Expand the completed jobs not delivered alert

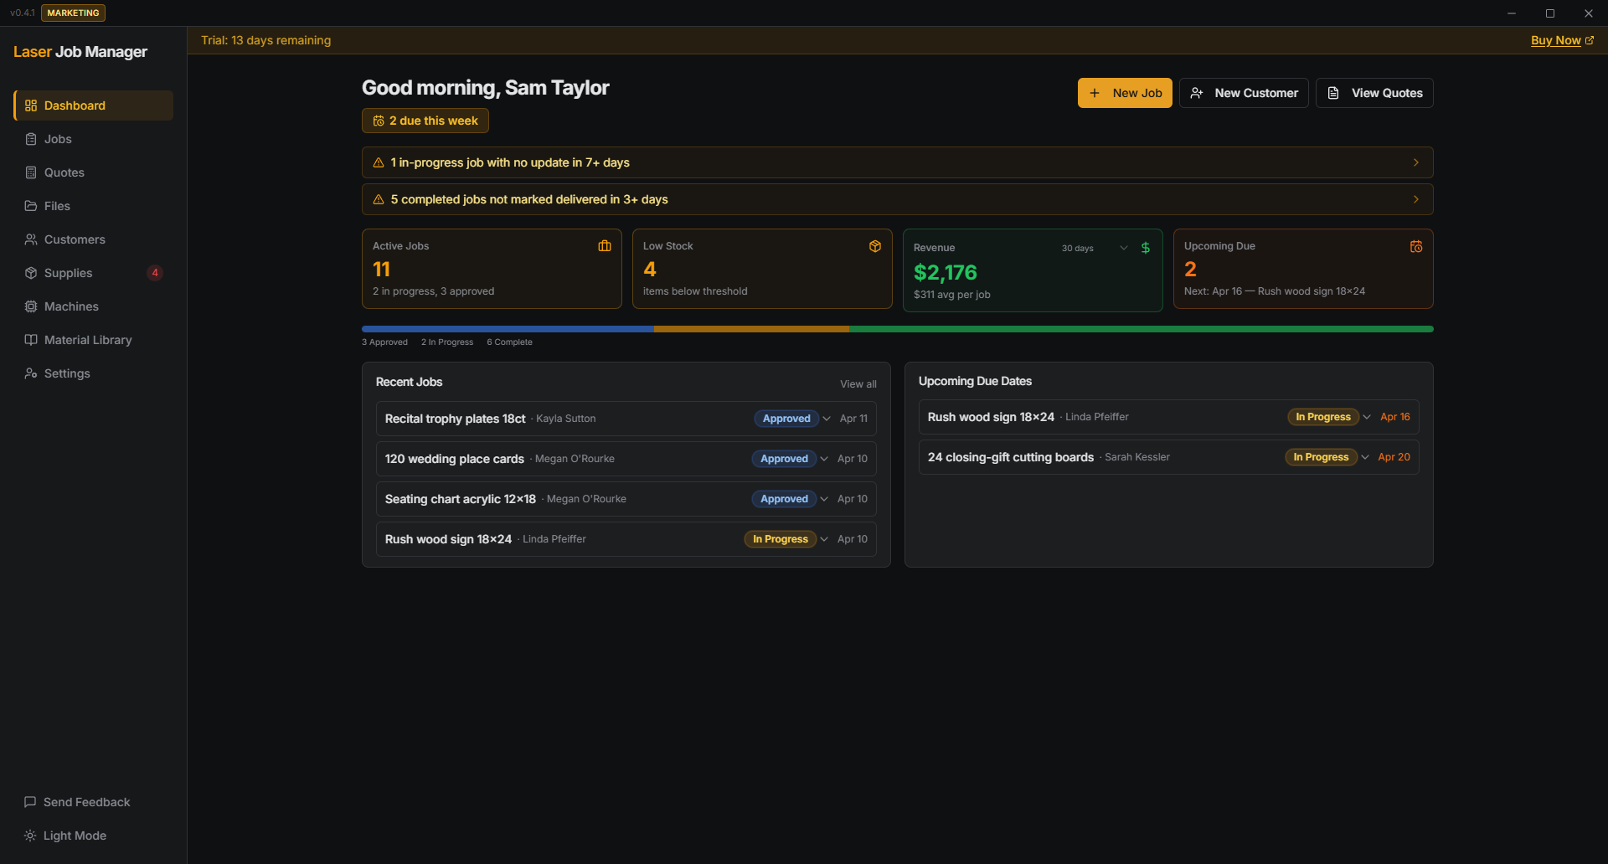(x=1415, y=199)
